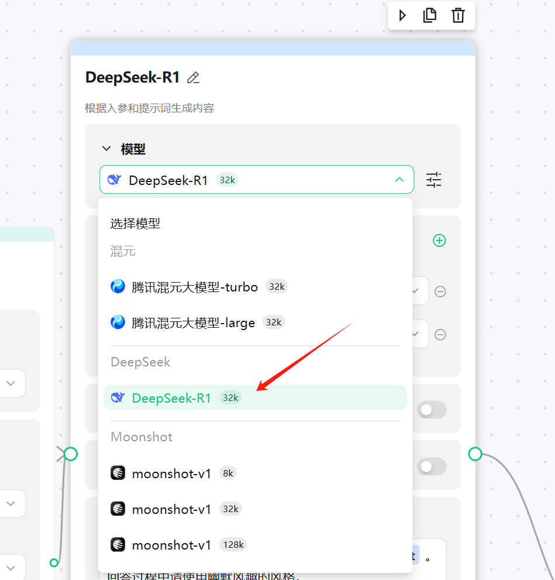Open the bottom dropdown on left node
Viewport: 555px width, 580px height.
pos(11,568)
